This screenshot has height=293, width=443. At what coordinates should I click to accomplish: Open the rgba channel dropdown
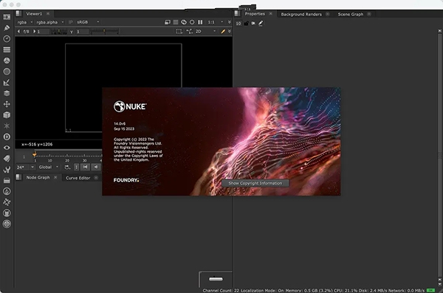click(25, 22)
